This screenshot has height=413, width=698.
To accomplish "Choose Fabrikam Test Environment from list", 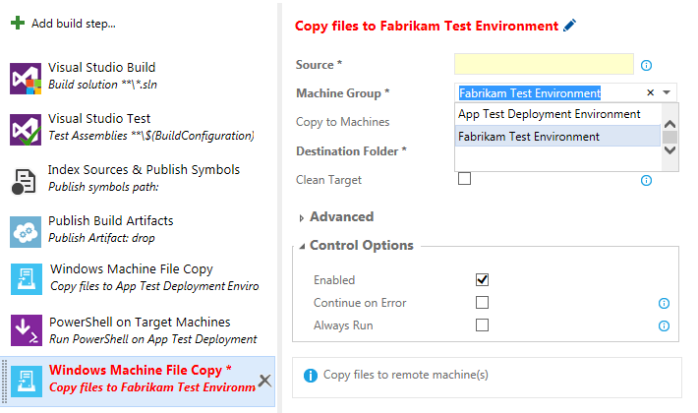I will [x=529, y=137].
